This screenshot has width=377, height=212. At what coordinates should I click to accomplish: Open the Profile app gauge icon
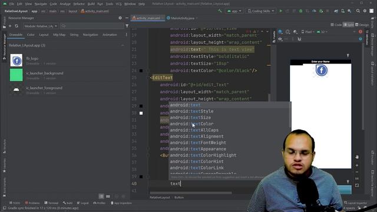(314, 11)
